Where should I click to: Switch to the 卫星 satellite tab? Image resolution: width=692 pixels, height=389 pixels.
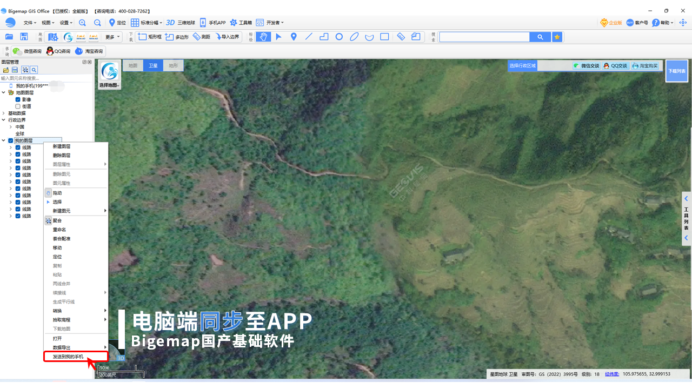153,65
